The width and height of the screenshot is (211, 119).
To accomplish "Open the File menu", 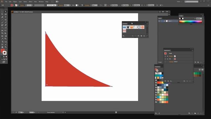I will pyautogui.click(x=6, y=2).
